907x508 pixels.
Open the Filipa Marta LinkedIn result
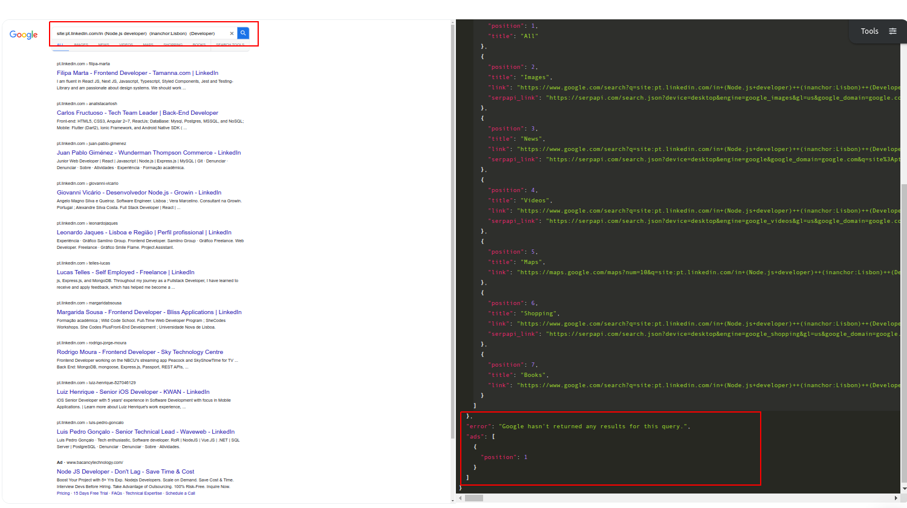tap(135, 72)
